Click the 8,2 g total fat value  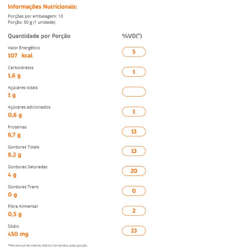click(14, 155)
